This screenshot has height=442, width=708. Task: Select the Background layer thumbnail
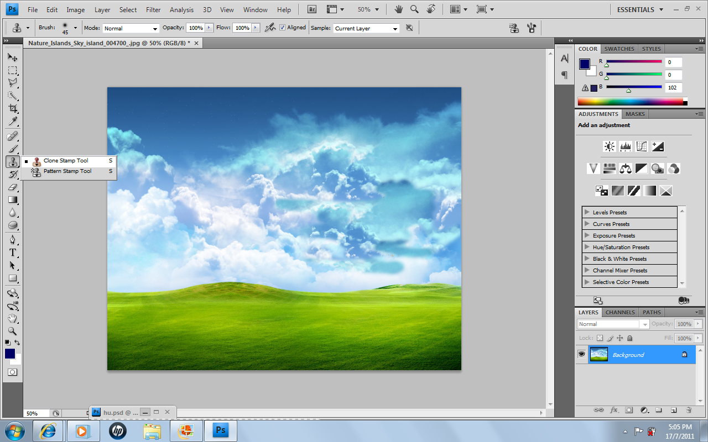pyautogui.click(x=598, y=354)
